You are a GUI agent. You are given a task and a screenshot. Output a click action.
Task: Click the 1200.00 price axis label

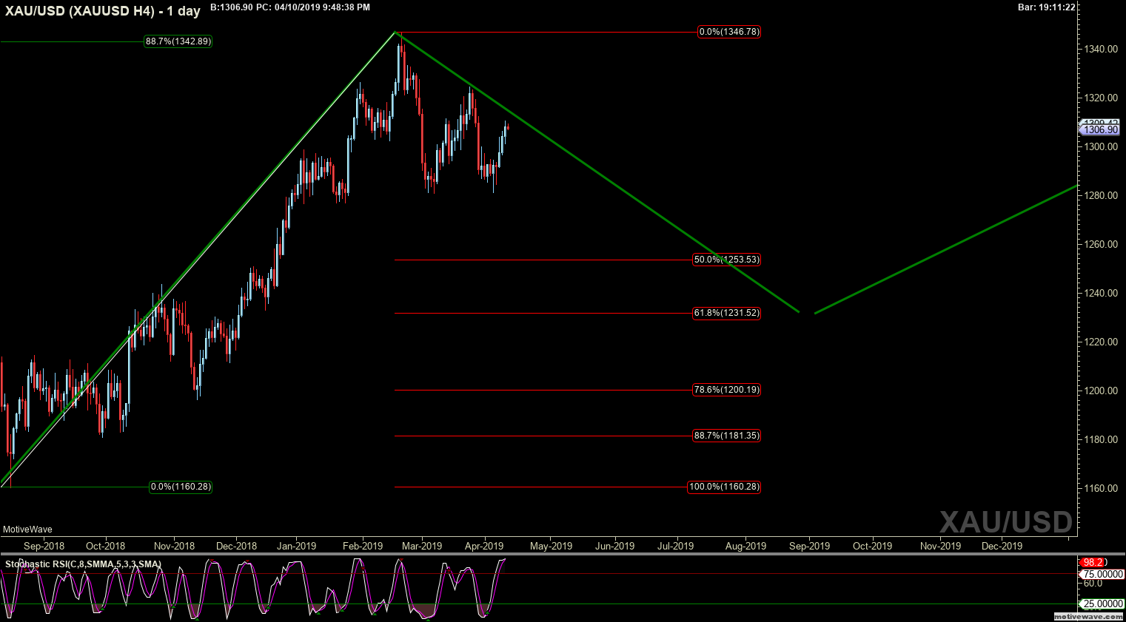click(x=1101, y=391)
